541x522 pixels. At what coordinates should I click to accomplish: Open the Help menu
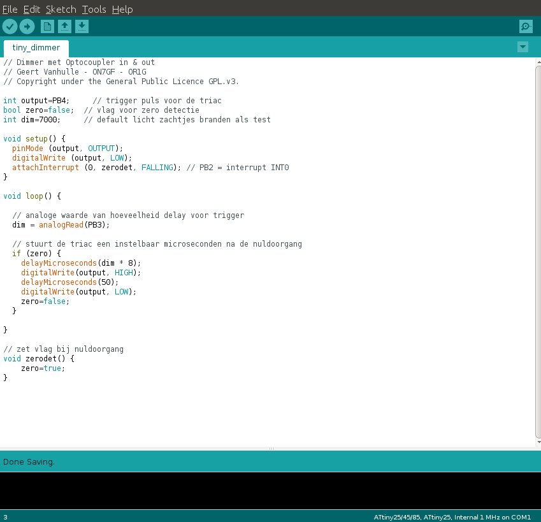click(122, 10)
